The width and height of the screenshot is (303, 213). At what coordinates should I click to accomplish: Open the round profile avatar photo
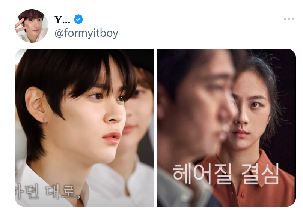[32, 26]
